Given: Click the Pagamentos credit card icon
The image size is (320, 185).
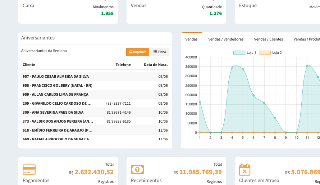Looking at the screenshot, I should point(29,170).
